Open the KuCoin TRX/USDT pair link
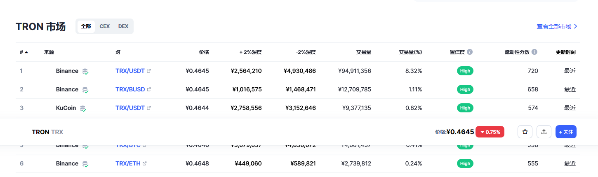The image size is (598, 177). click(x=130, y=108)
